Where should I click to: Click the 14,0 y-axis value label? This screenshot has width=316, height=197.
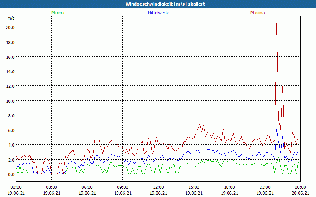[10, 71]
